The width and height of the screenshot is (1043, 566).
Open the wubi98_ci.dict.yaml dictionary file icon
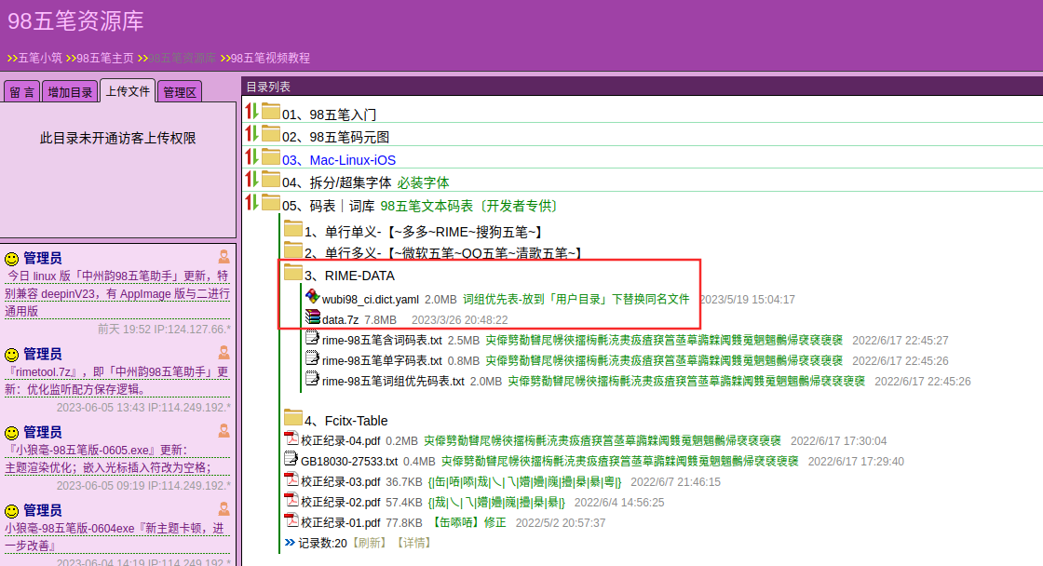point(312,298)
